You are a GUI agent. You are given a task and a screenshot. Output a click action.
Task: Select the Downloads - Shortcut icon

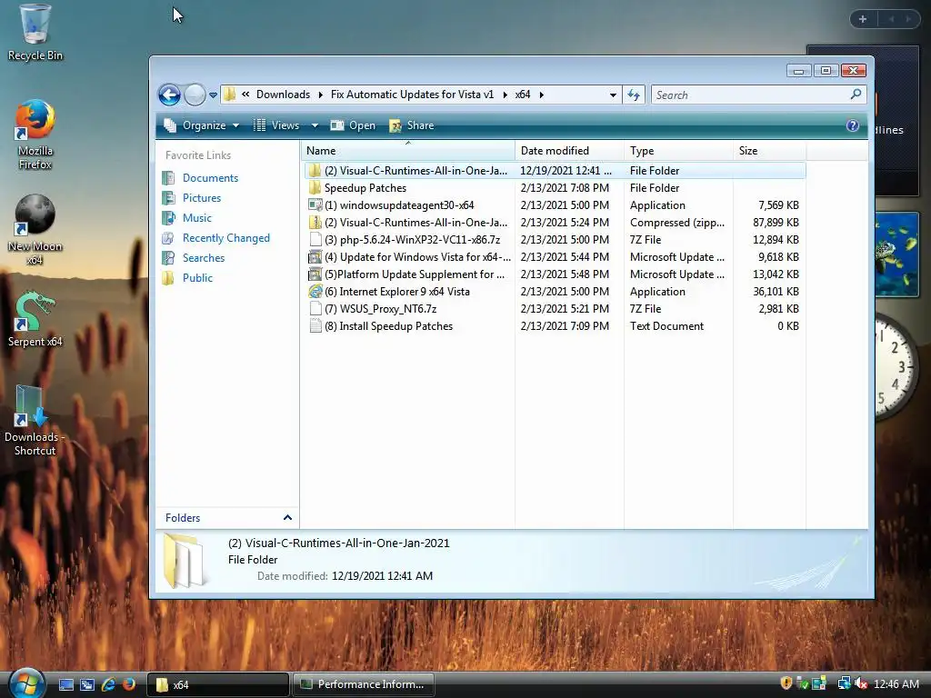coord(35,421)
